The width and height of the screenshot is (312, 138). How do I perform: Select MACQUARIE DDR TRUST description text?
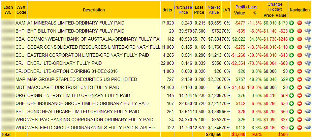click(73, 87)
